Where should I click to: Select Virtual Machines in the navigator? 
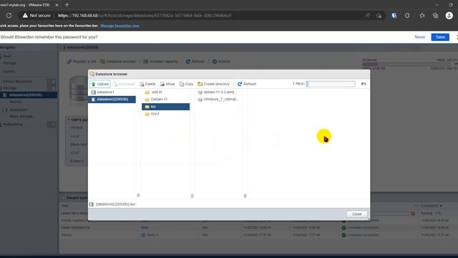click(x=17, y=82)
